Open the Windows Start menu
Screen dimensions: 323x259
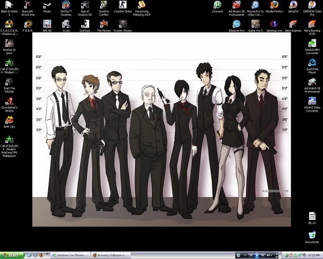pyautogui.click(x=12, y=255)
